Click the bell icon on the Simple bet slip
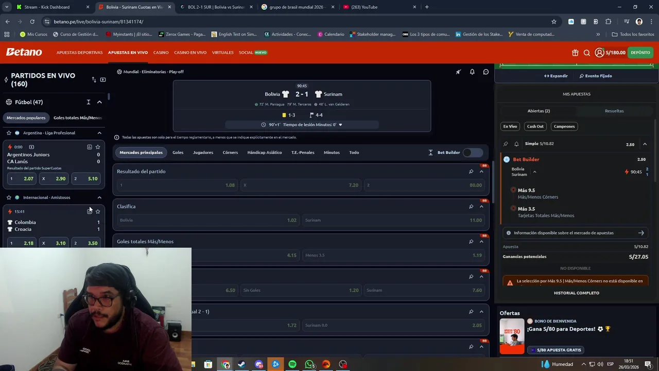Image resolution: width=659 pixels, height=371 pixels. [516, 144]
